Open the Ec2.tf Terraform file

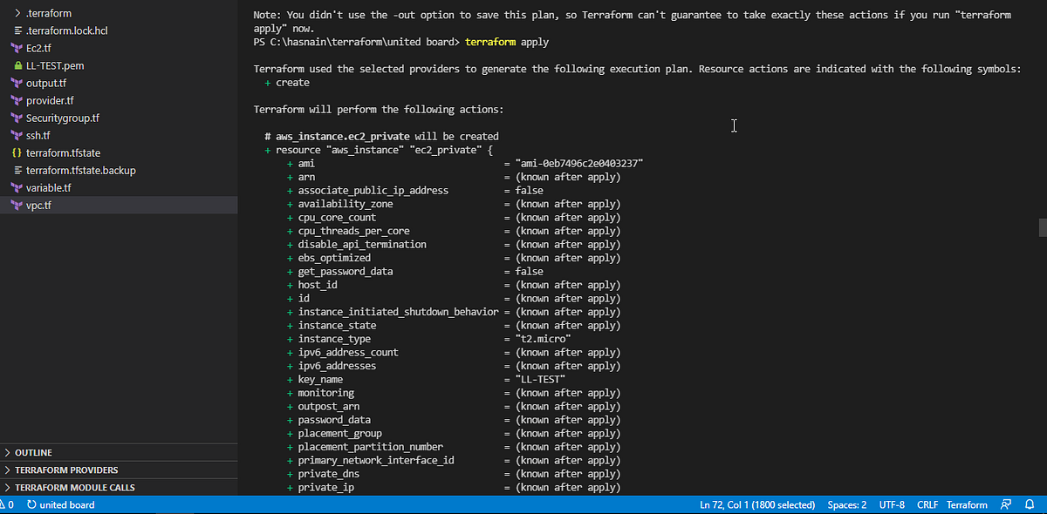tap(39, 48)
